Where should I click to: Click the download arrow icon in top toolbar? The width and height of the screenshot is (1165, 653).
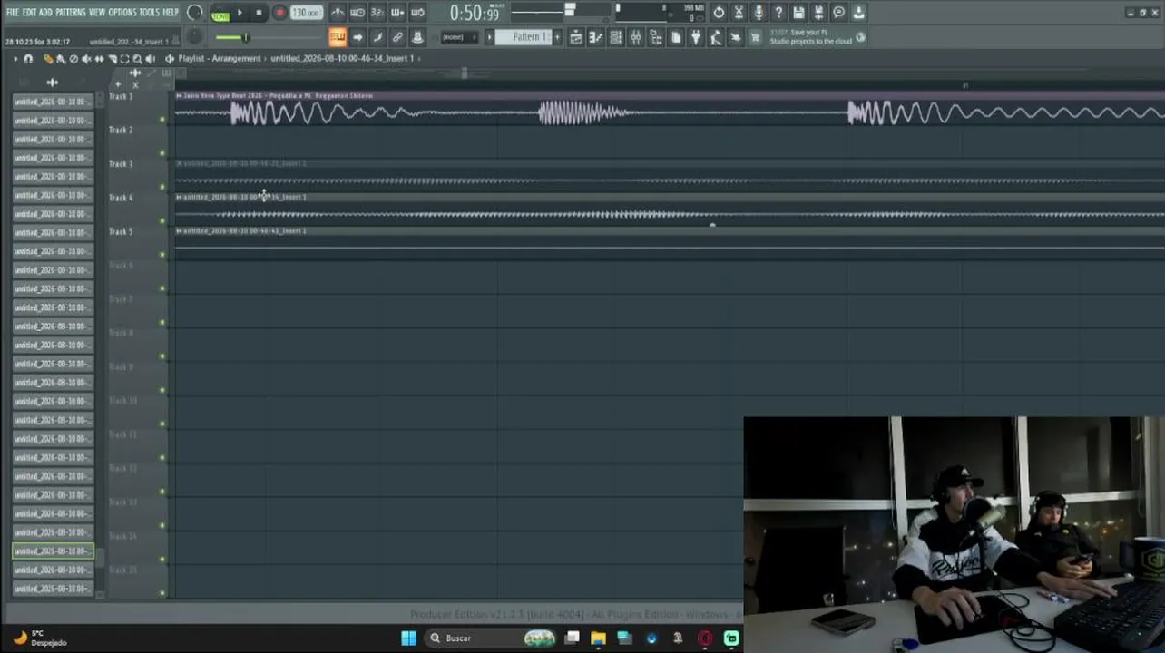[858, 13]
